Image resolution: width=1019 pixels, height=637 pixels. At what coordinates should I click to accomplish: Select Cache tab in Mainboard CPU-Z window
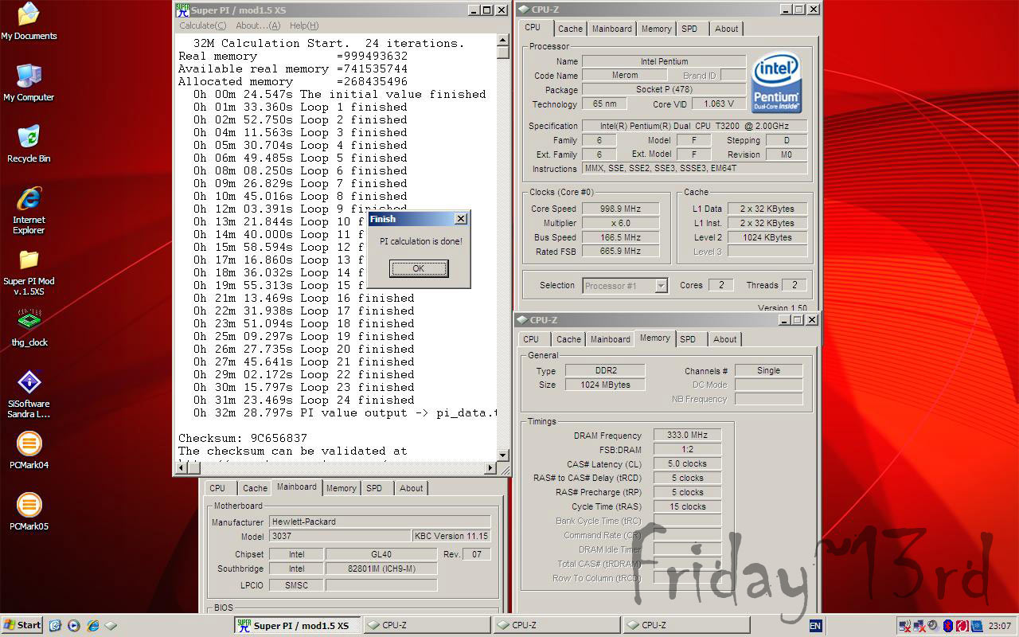tap(255, 488)
